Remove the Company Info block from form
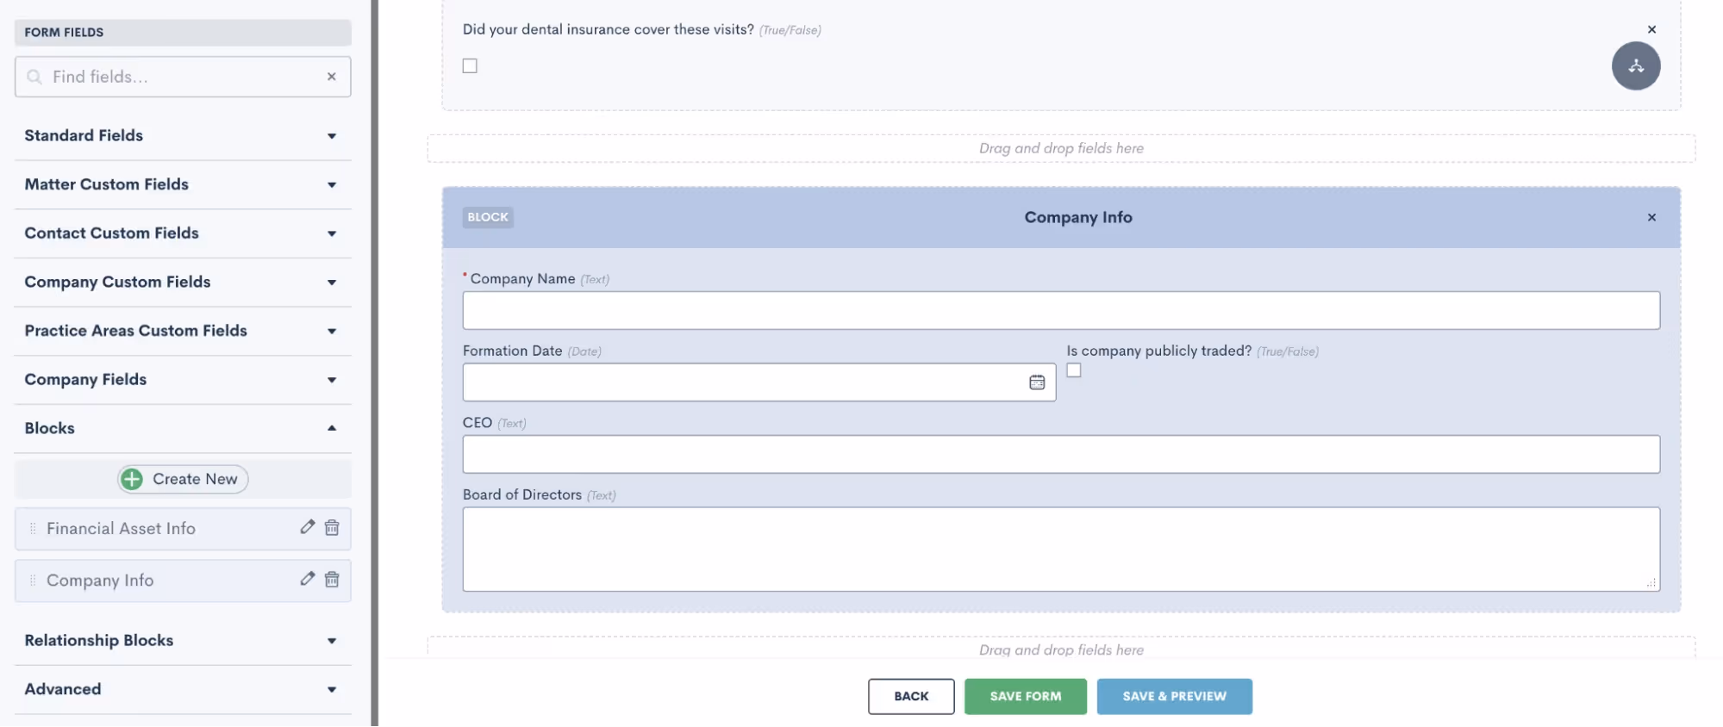The width and height of the screenshot is (1723, 727). click(x=1651, y=217)
